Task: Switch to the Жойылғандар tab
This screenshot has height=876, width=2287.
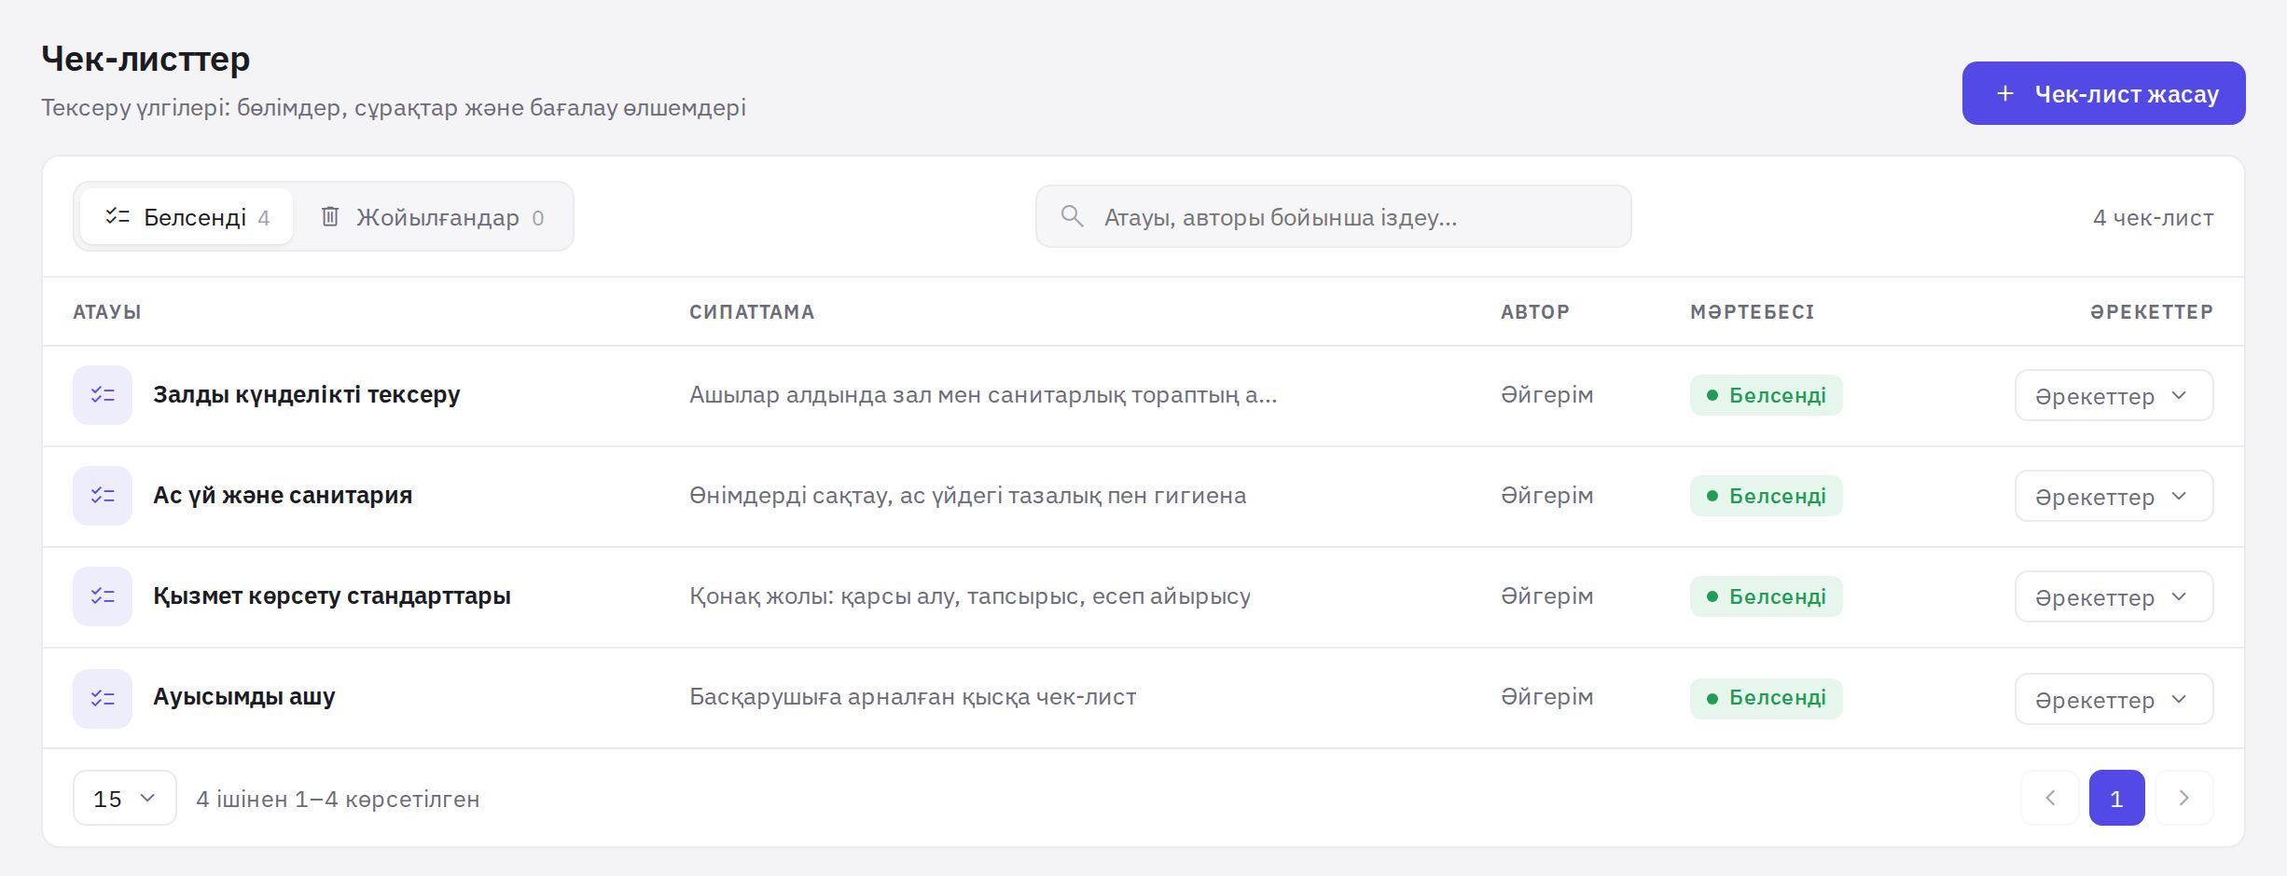Action: pos(432,217)
